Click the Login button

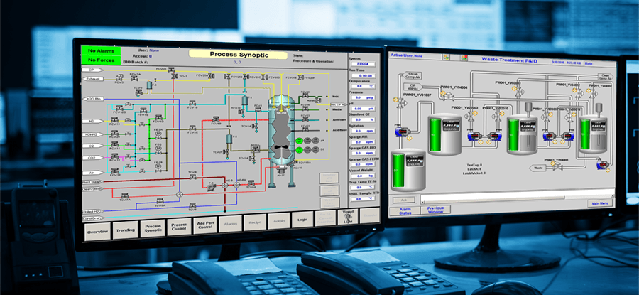coord(302,220)
